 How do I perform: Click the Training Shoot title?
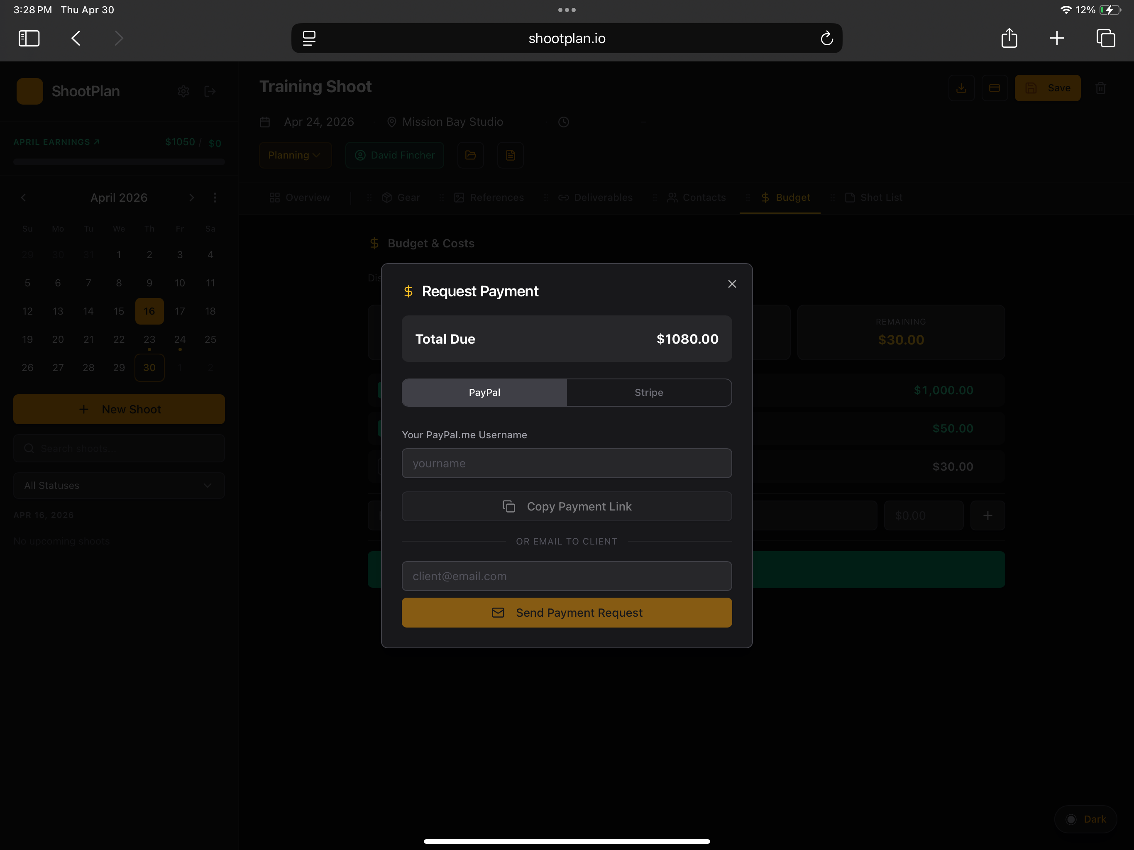(x=315, y=87)
